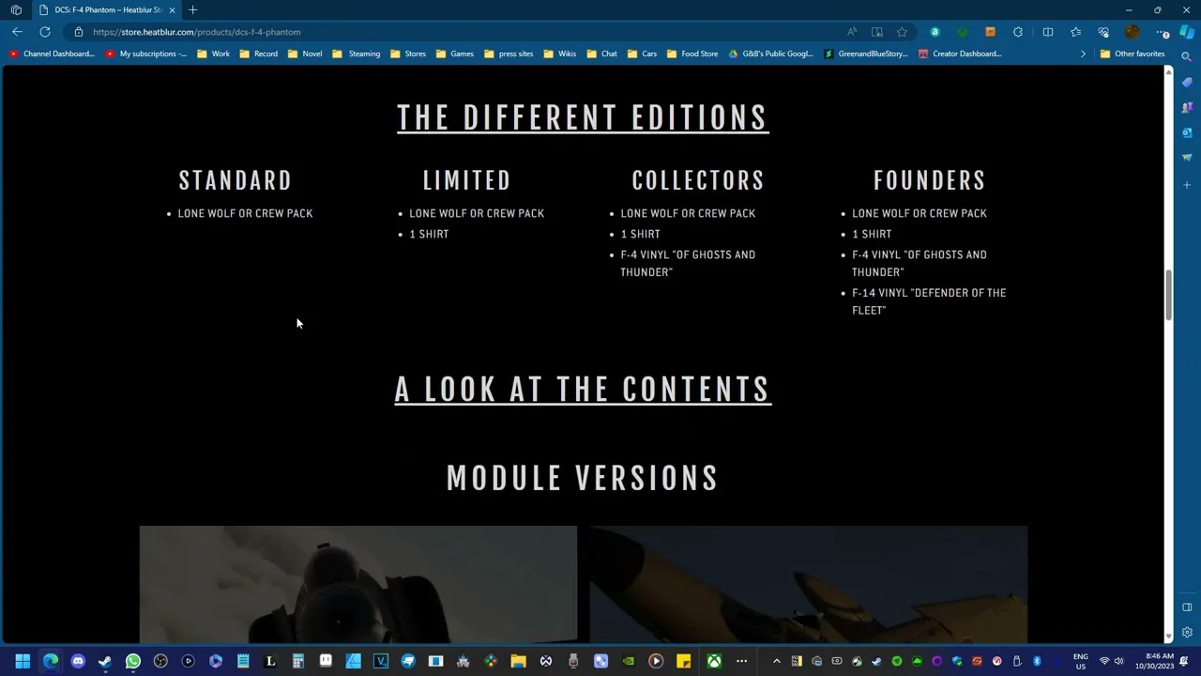Open WhatsApp from the taskbar

132,661
